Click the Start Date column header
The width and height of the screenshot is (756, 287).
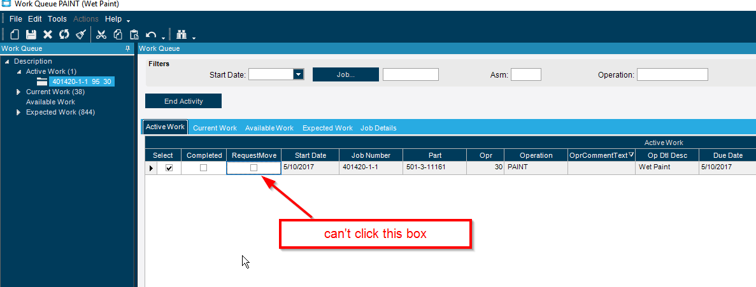click(x=311, y=155)
